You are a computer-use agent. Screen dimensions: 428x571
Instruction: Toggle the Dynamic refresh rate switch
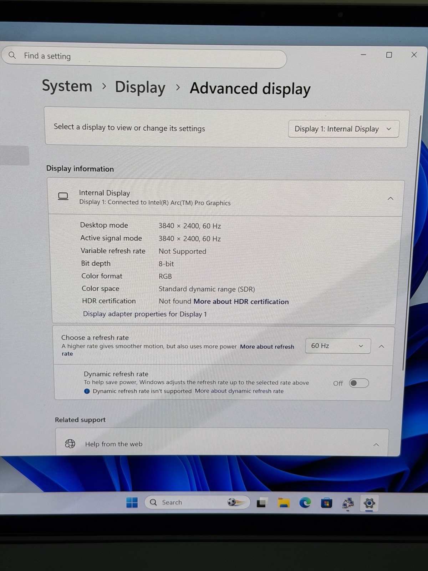tap(359, 383)
